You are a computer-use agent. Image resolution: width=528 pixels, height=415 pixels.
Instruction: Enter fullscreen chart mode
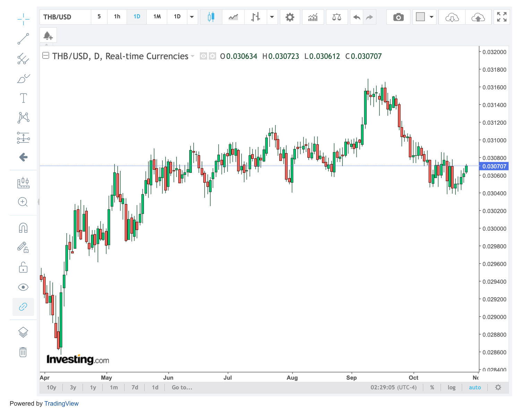click(502, 17)
